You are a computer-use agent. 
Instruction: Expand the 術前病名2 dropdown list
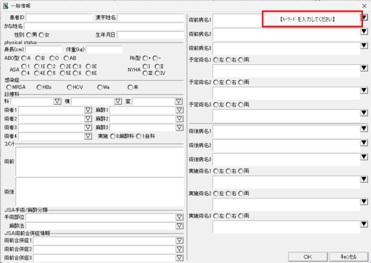click(x=364, y=31)
